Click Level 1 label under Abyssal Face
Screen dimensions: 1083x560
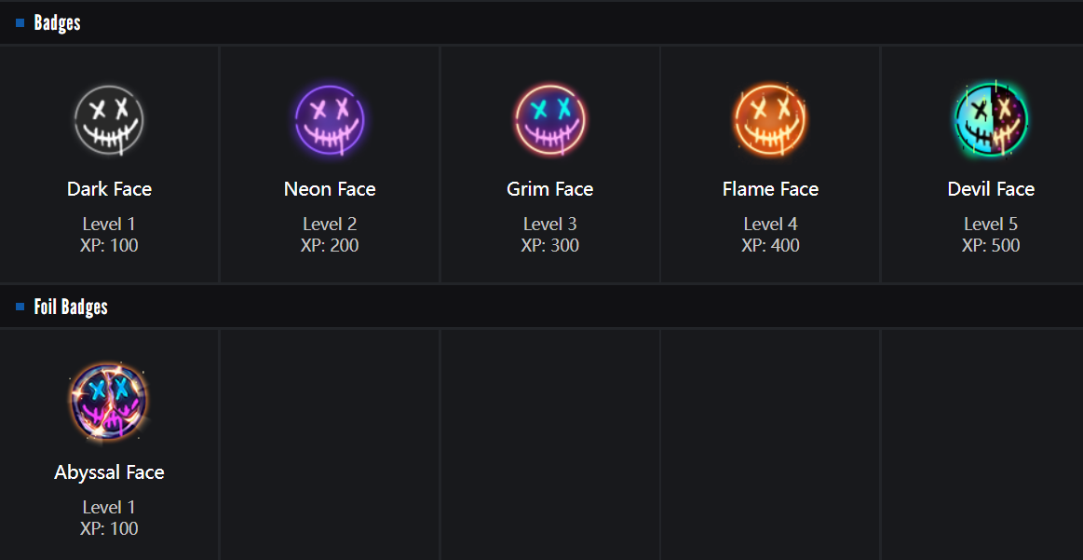point(109,507)
